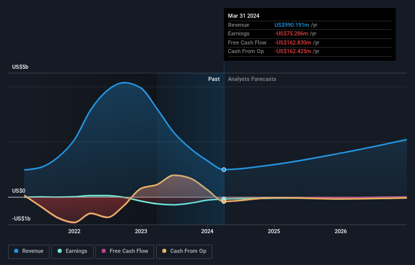Click the tooltip Earnings row label

pyautogui.click(x=239, y=33)
